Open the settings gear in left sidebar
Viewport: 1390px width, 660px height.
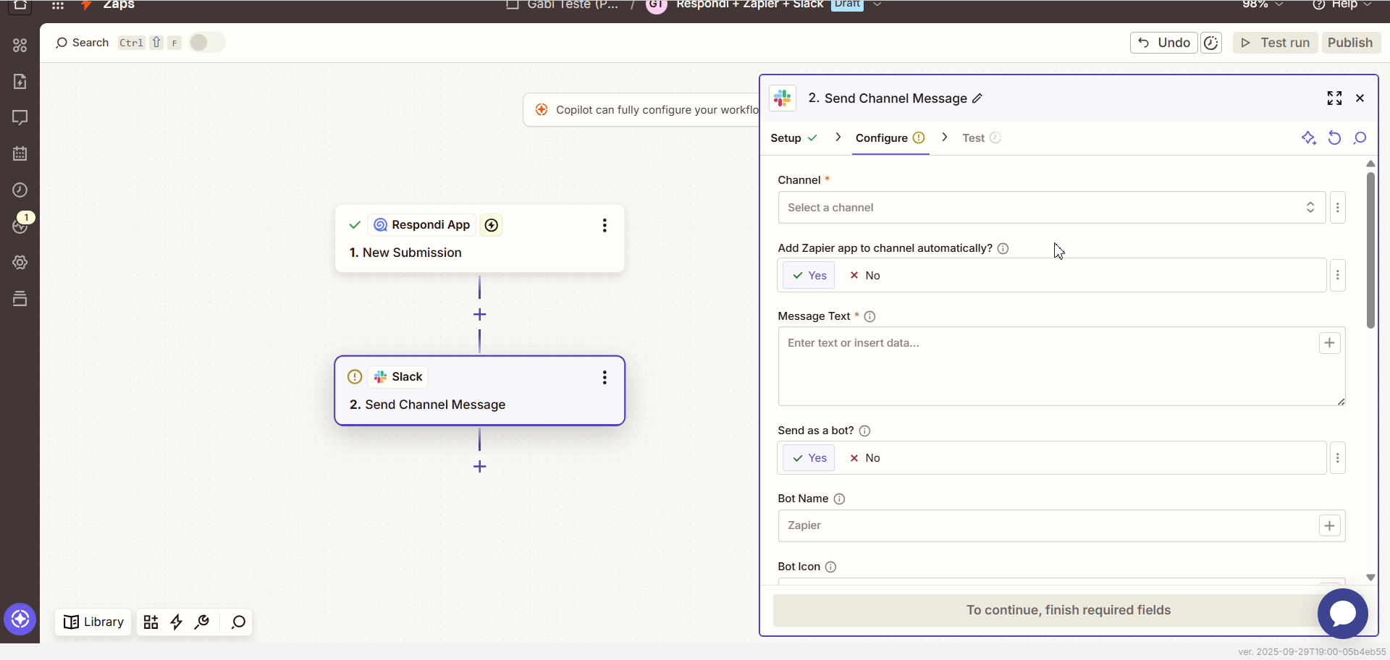coord(20,262)
